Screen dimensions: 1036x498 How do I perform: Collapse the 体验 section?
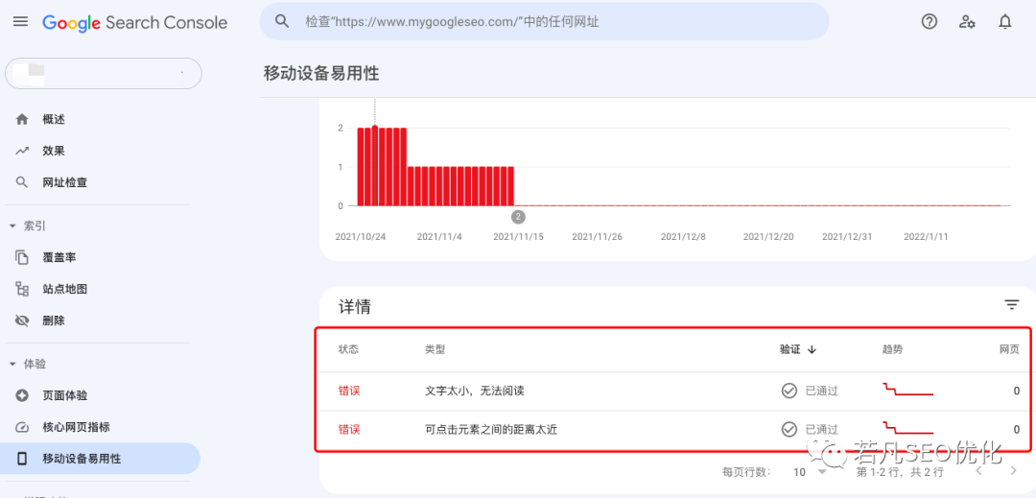click(28, 364)
